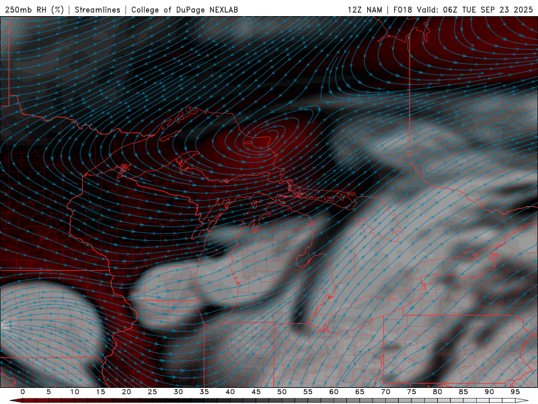The height and width of the screenshot is (404, 538).
Task: Click the '85' value on the colorbar scale
Action: 463,392
